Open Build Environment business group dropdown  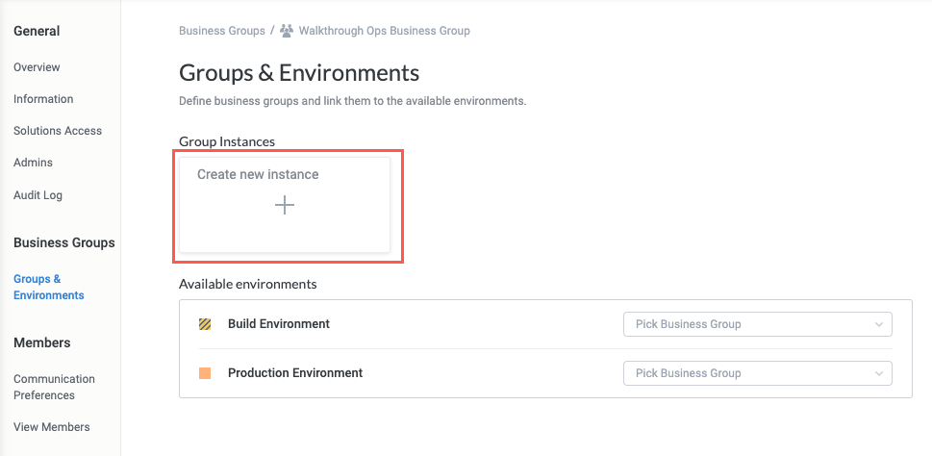(757, 324)
